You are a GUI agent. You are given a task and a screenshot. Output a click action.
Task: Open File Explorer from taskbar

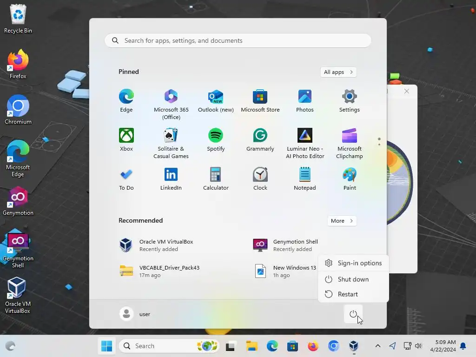(x=251, y=346)
